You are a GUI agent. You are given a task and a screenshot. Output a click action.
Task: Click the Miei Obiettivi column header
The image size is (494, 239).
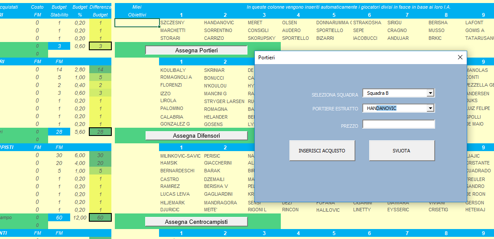[137, 11]
